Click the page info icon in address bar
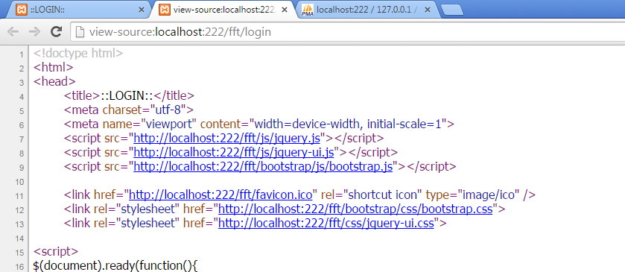625x272 pixels. point(80,32)
